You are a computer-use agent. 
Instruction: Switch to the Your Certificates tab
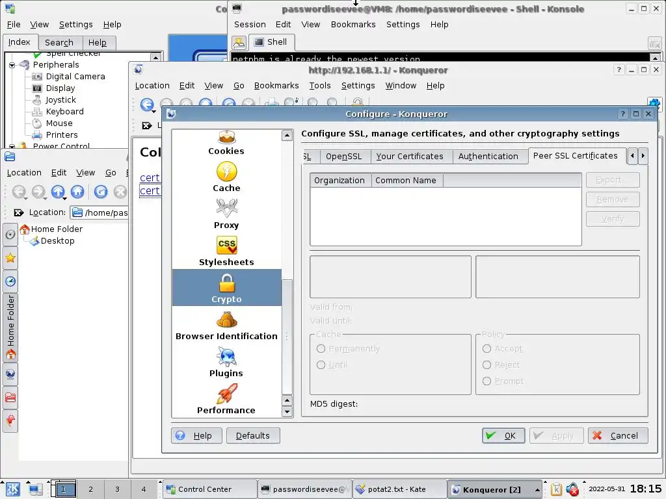pyautogui.click(x=410, y=156)
